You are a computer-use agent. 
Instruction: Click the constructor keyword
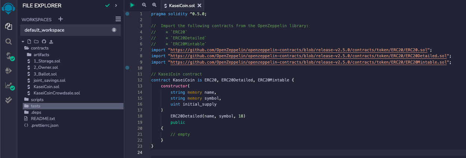click(174, 86)
